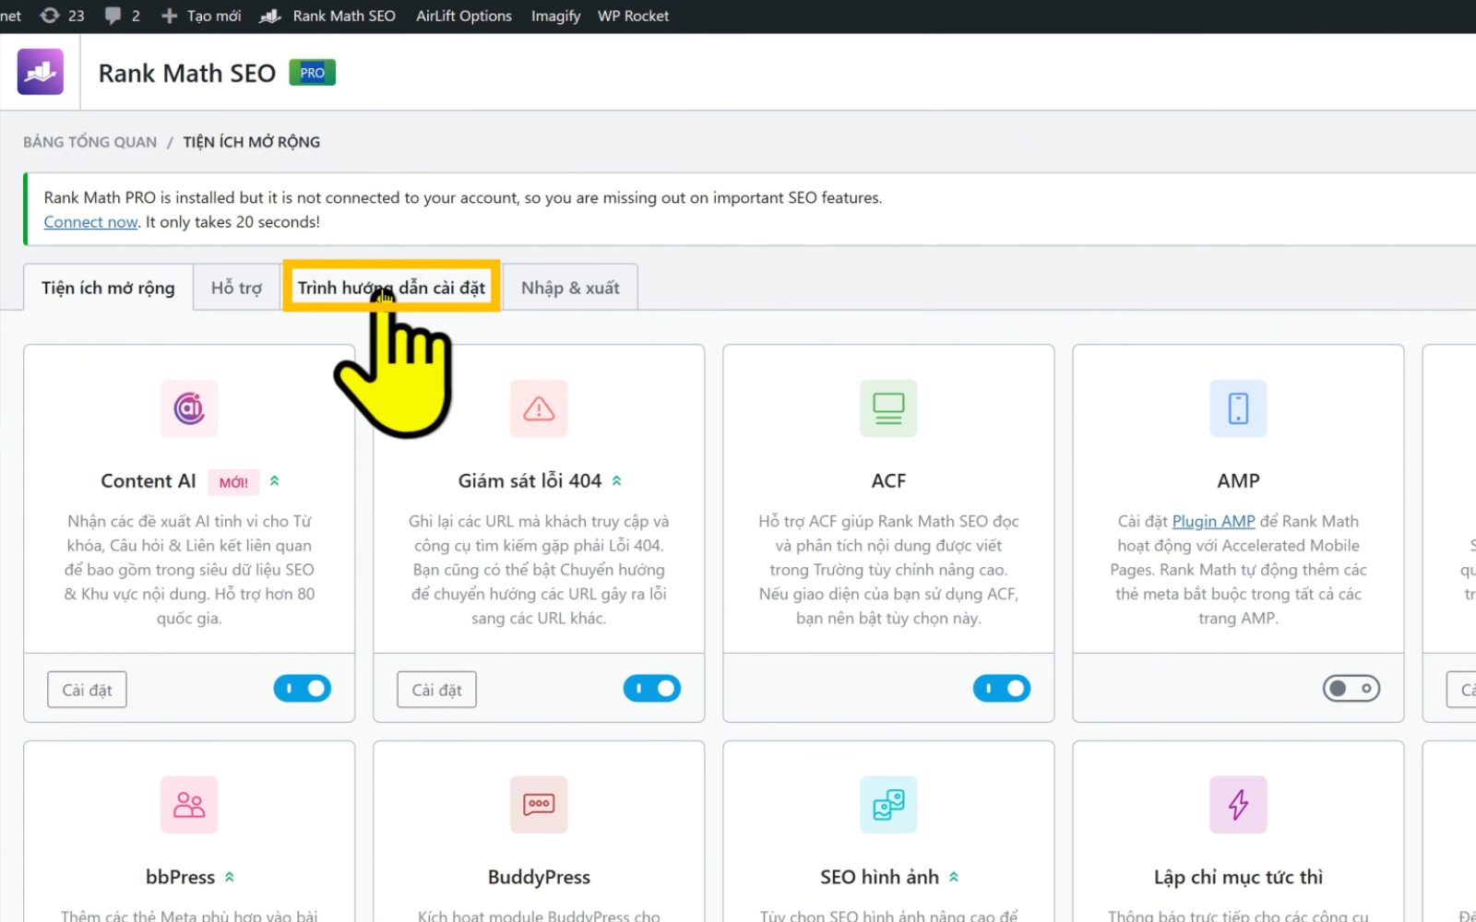Switch to the Nhập & xuất tab

pyautogui.click(x=570, y=288)
